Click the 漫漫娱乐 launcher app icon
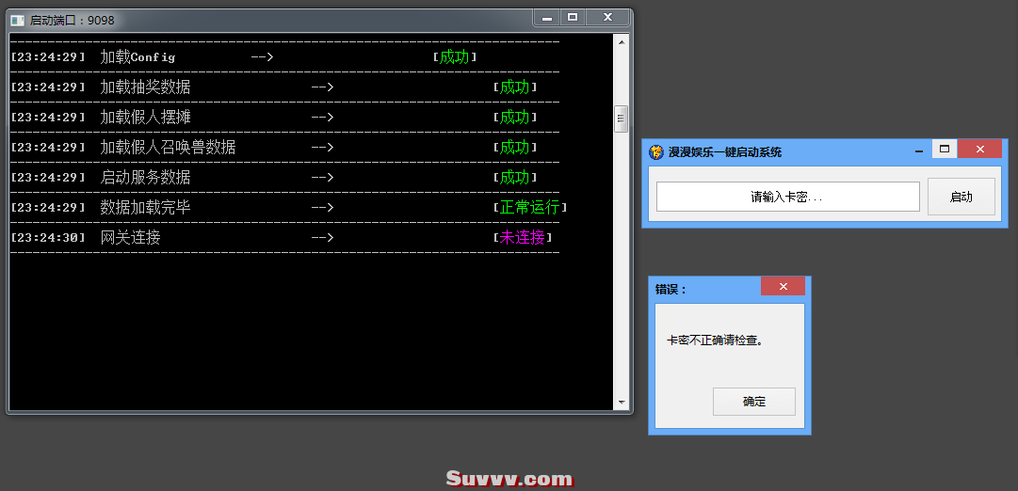The width and height of the screenshot is (1018, 491). tap(656, 152)
